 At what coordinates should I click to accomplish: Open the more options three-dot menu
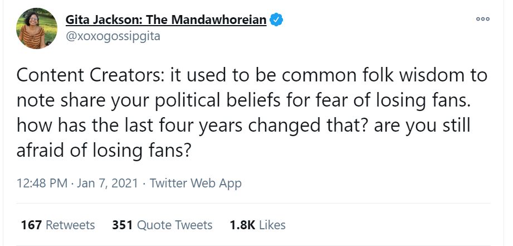482,20
